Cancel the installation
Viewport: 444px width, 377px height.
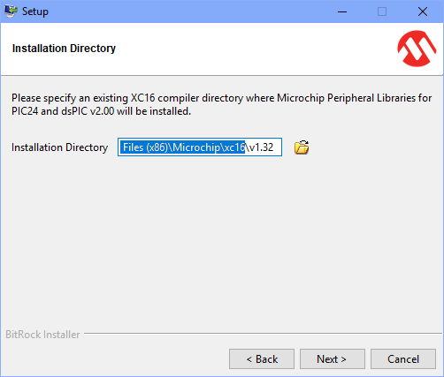[403, 359]
